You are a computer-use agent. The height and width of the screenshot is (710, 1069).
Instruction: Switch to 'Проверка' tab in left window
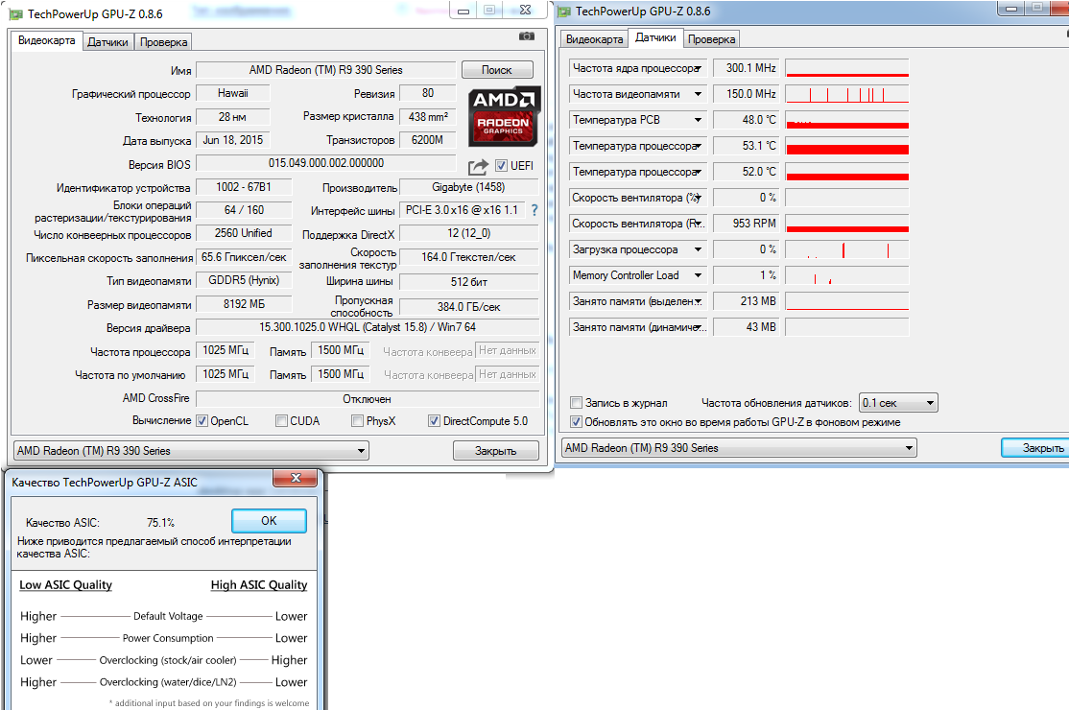click(164, 42)
